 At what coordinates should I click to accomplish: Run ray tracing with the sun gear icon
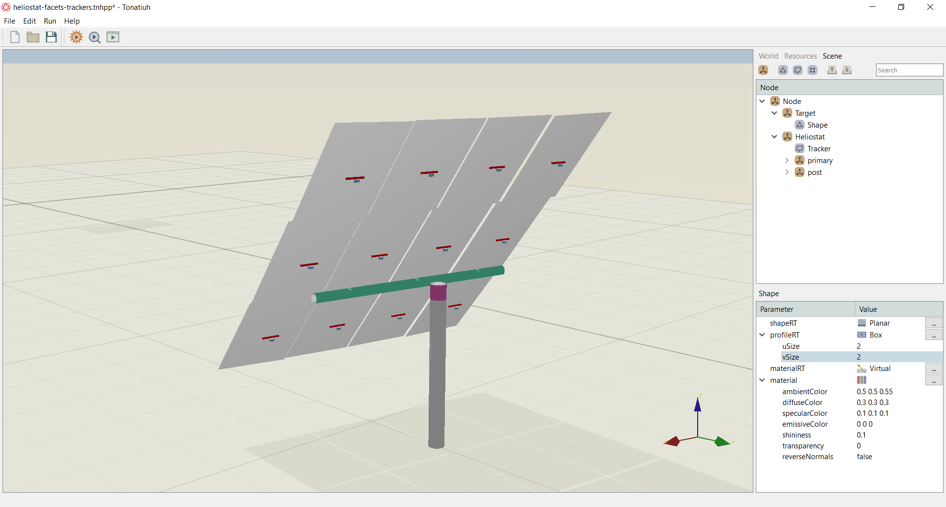[x=76, y=37]
